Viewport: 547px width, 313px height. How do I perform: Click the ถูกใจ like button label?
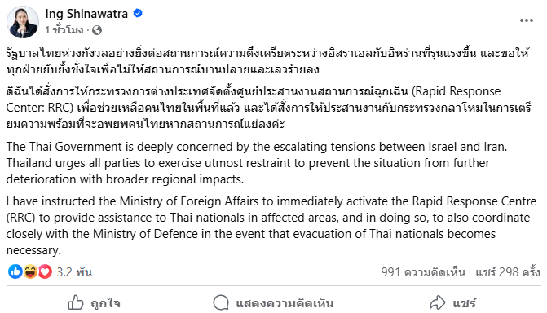click(x=105, y=303)
